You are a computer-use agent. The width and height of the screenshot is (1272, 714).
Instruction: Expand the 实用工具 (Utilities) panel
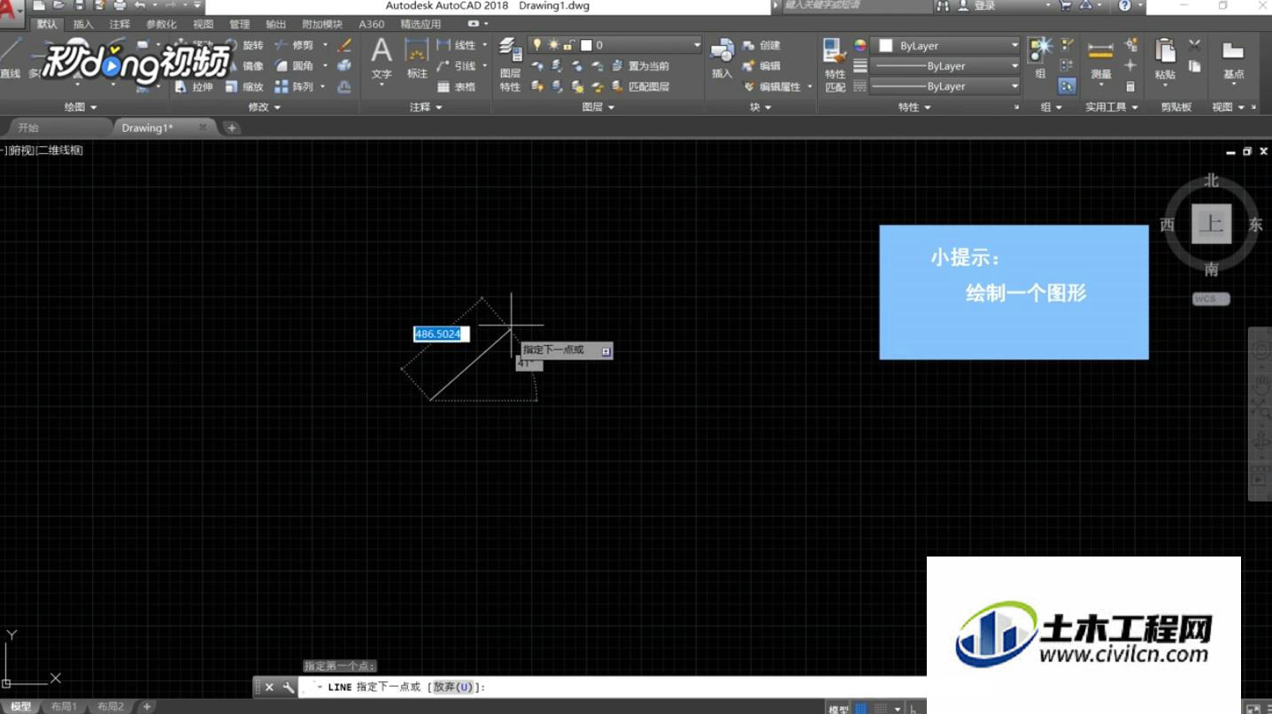1112,107
